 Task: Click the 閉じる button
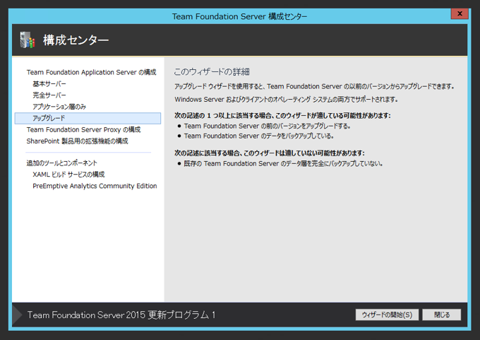(442, 315)
